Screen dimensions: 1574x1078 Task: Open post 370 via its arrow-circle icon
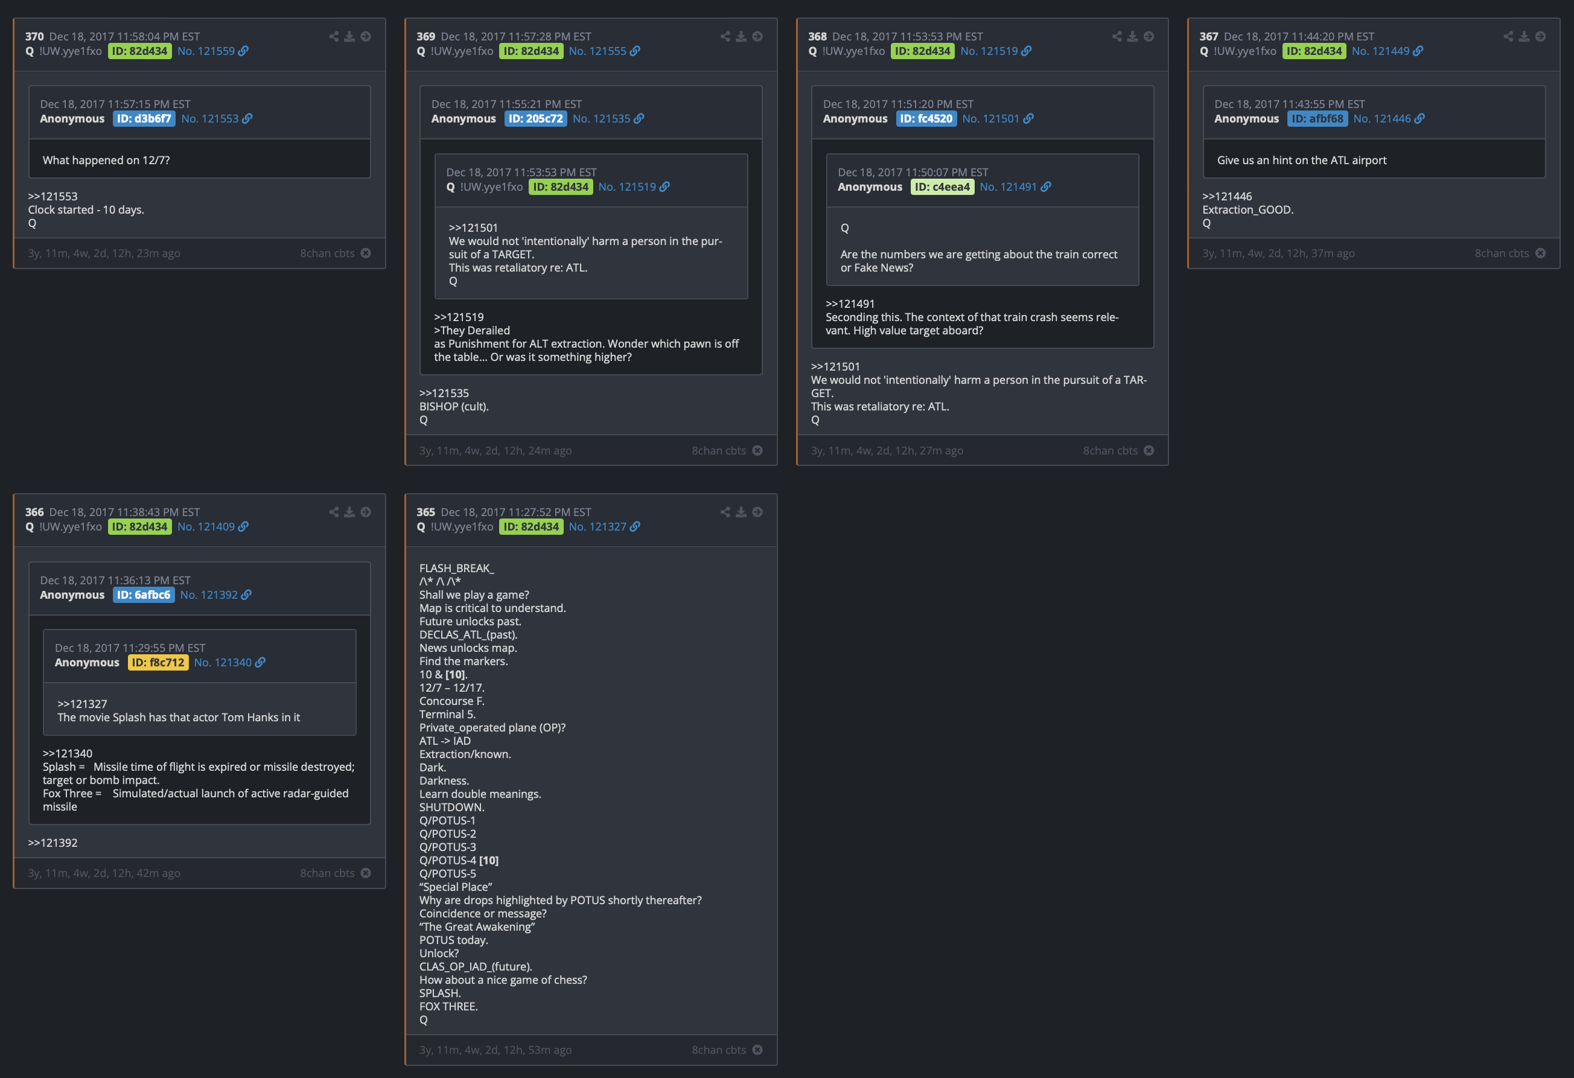pyautogui.click(x=366, y=37)
